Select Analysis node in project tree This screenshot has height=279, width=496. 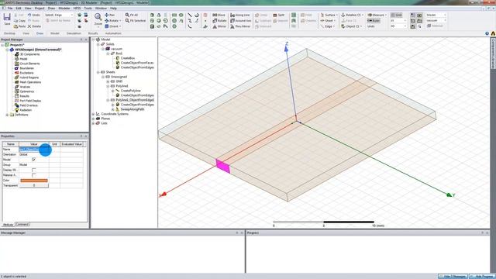(x=25, y=87)
